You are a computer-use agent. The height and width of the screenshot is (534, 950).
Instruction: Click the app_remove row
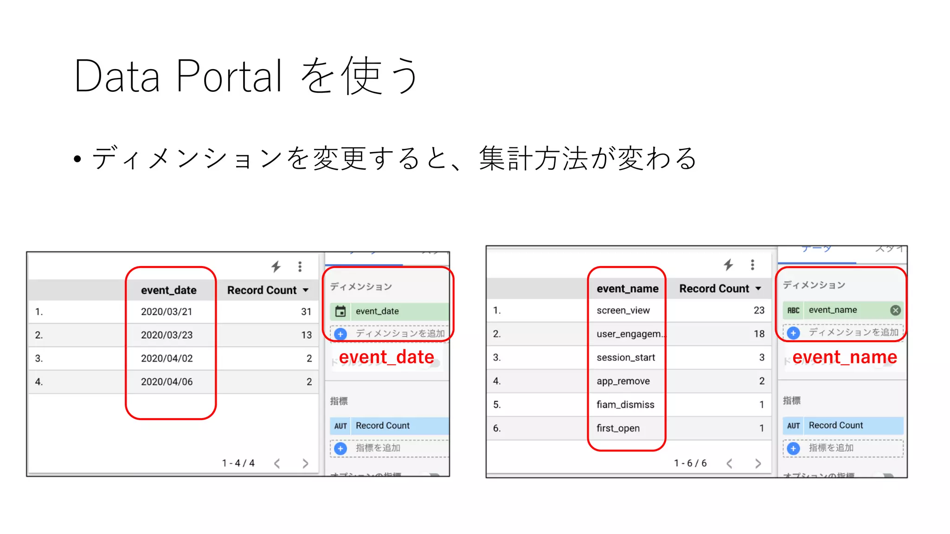[x=629, y=381]
